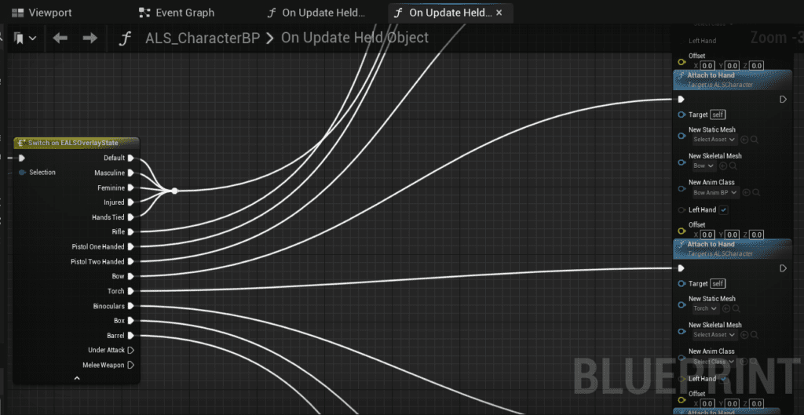The height and width of the screenshot is (415, 804).
Task: Click the Injured output exec pin
Action: (x=131, y=202)
